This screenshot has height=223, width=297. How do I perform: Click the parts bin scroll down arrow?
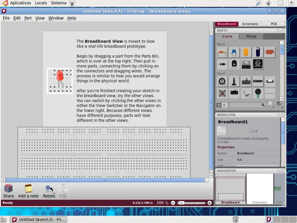point(282,99)
